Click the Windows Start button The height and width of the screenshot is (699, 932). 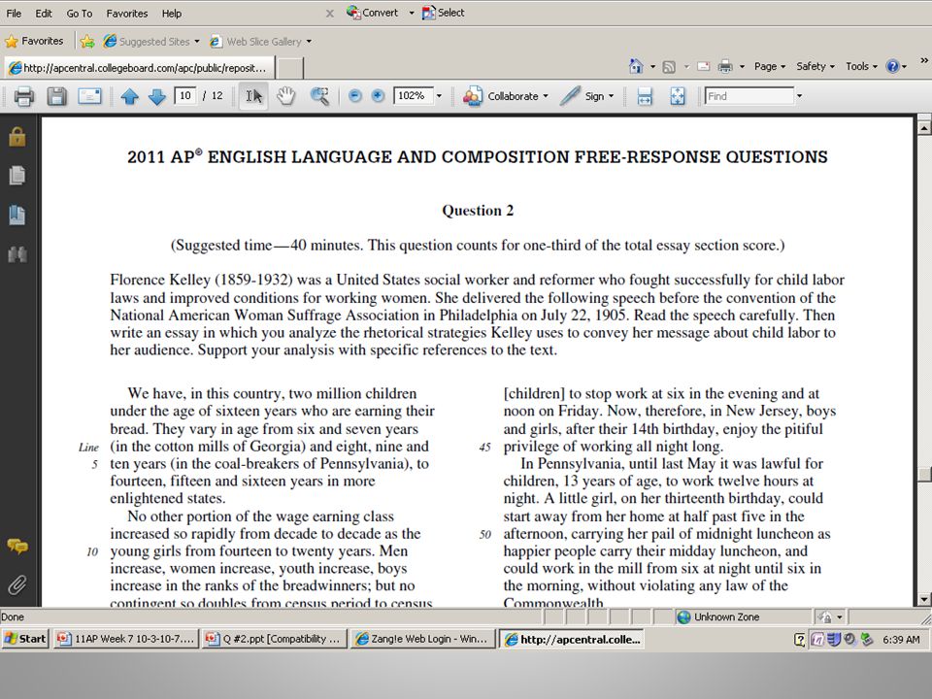[x=25, y=639]
